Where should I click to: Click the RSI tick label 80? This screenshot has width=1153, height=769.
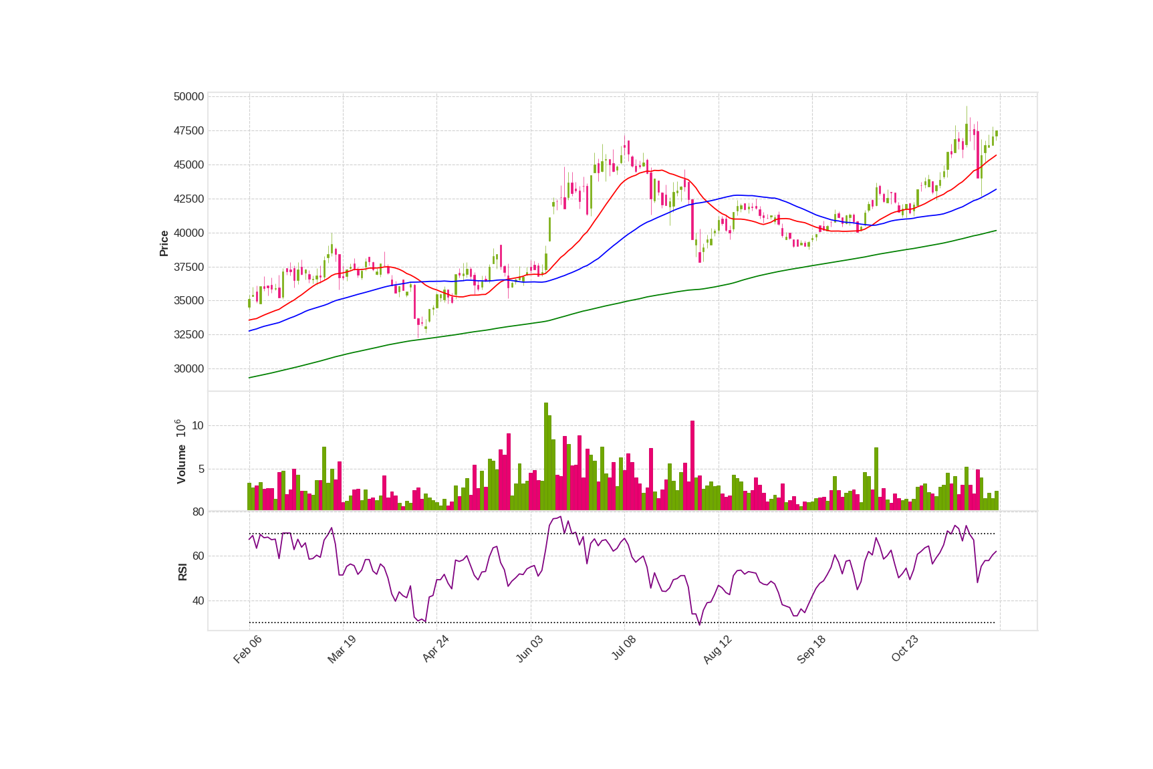click(x=198, y=512)
